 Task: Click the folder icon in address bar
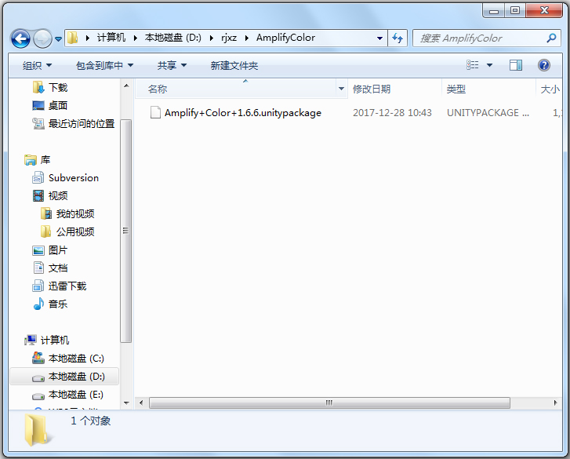coord(73,38)
